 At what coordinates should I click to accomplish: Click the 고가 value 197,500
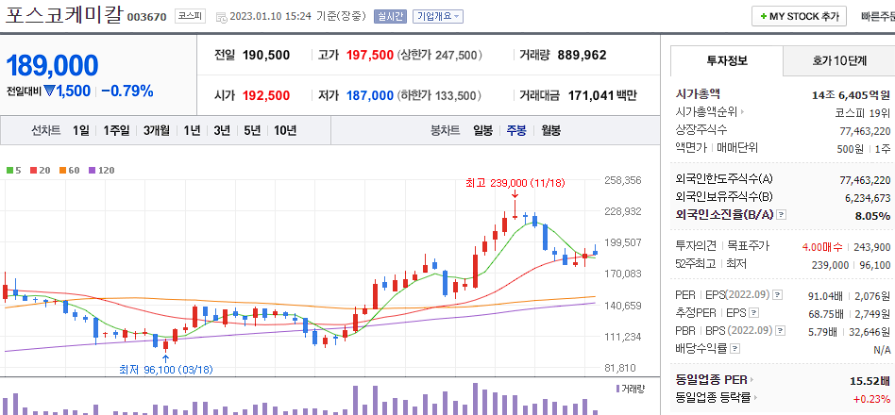tap(370, 56)
